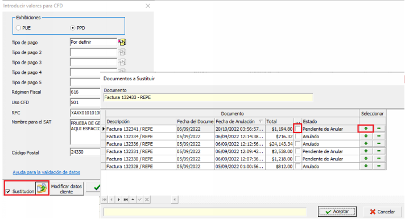Click the Seleccionar column header
This screenshot has width=405, height=219.
pos(372,114)
